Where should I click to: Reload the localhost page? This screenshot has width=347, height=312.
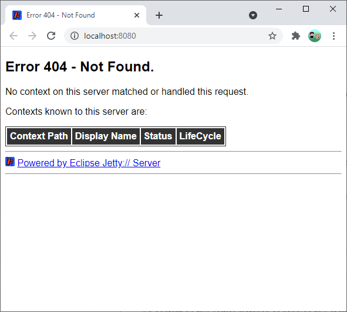pyautogui.click(x=51, y=36)
